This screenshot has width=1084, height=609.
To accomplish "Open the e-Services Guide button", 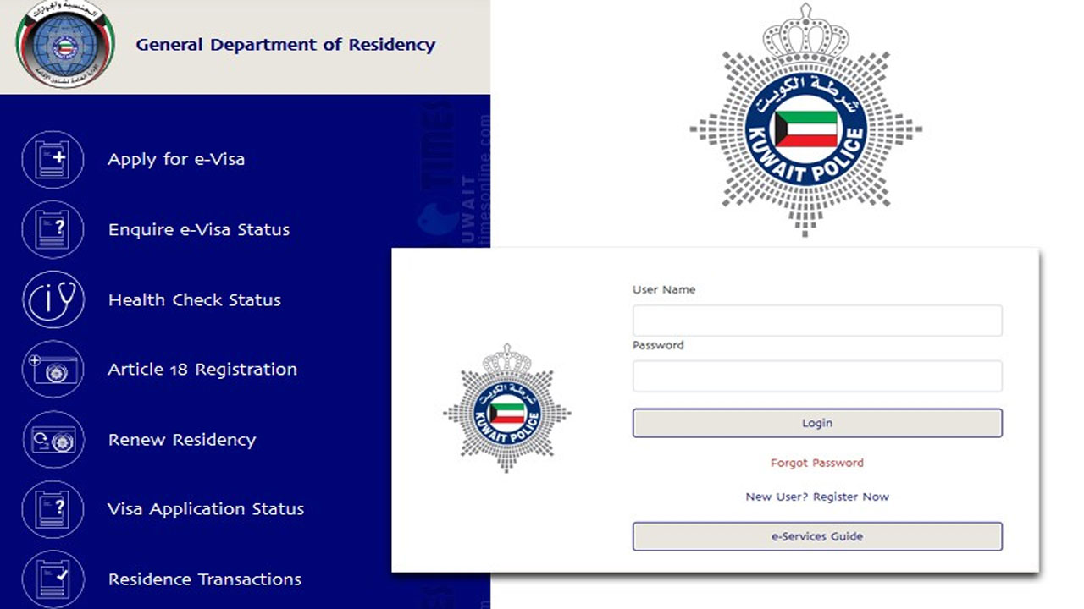I will pyautogui.click(x=817, y=536).
